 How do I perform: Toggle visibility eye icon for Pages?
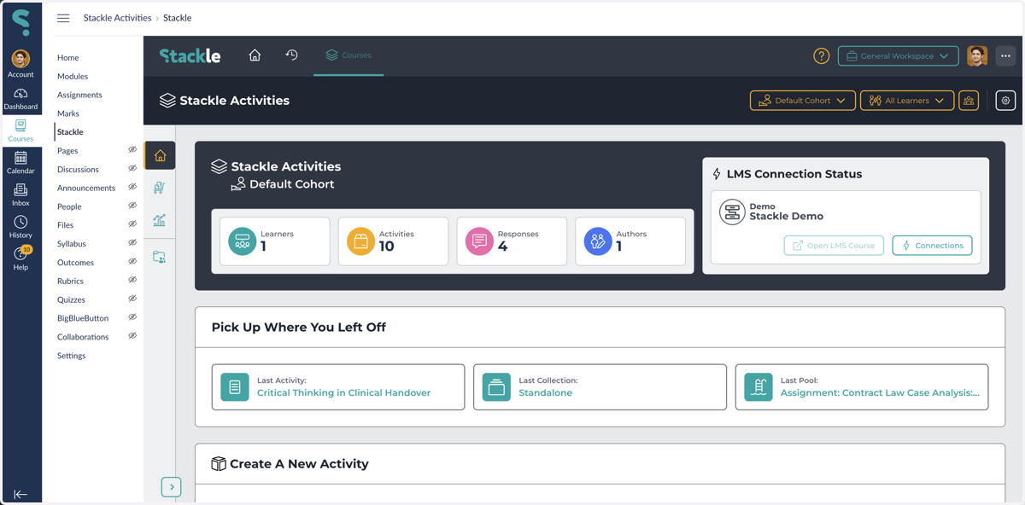click(132, 150)
